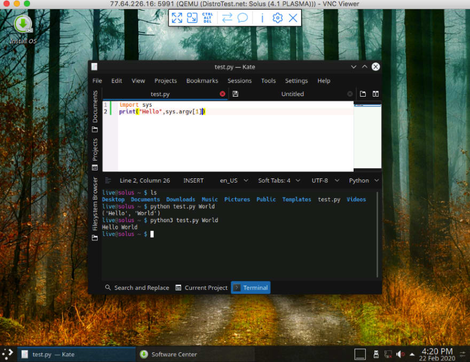Click the muted volume tray icon
Viewport: 470px width, 362px height.
pyautogui.click(x=400, y=355)
